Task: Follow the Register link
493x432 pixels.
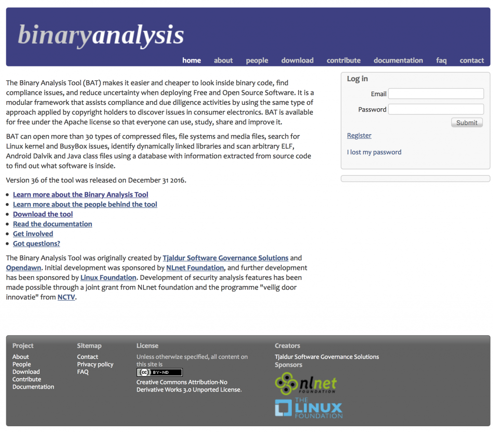Action: [359, 136]
